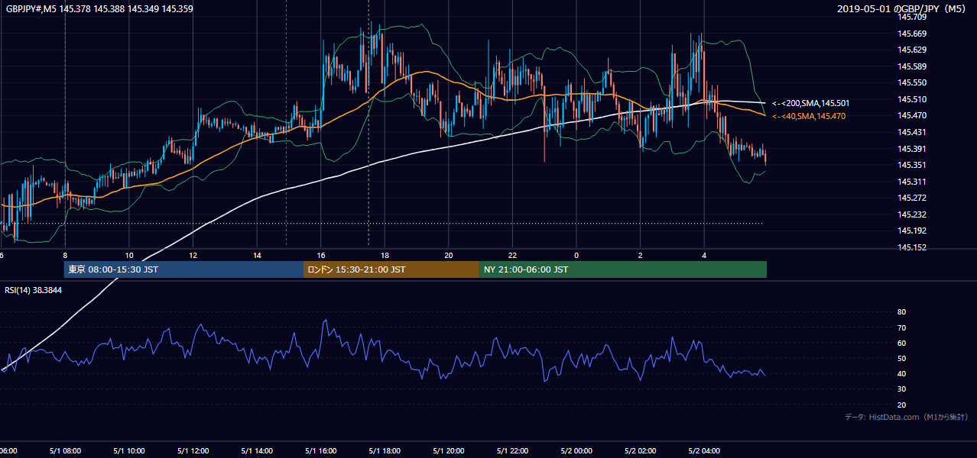The image size is (977, 458).
Task: Click the 145.431 price axis label
Action: click(x=913, y=132)
